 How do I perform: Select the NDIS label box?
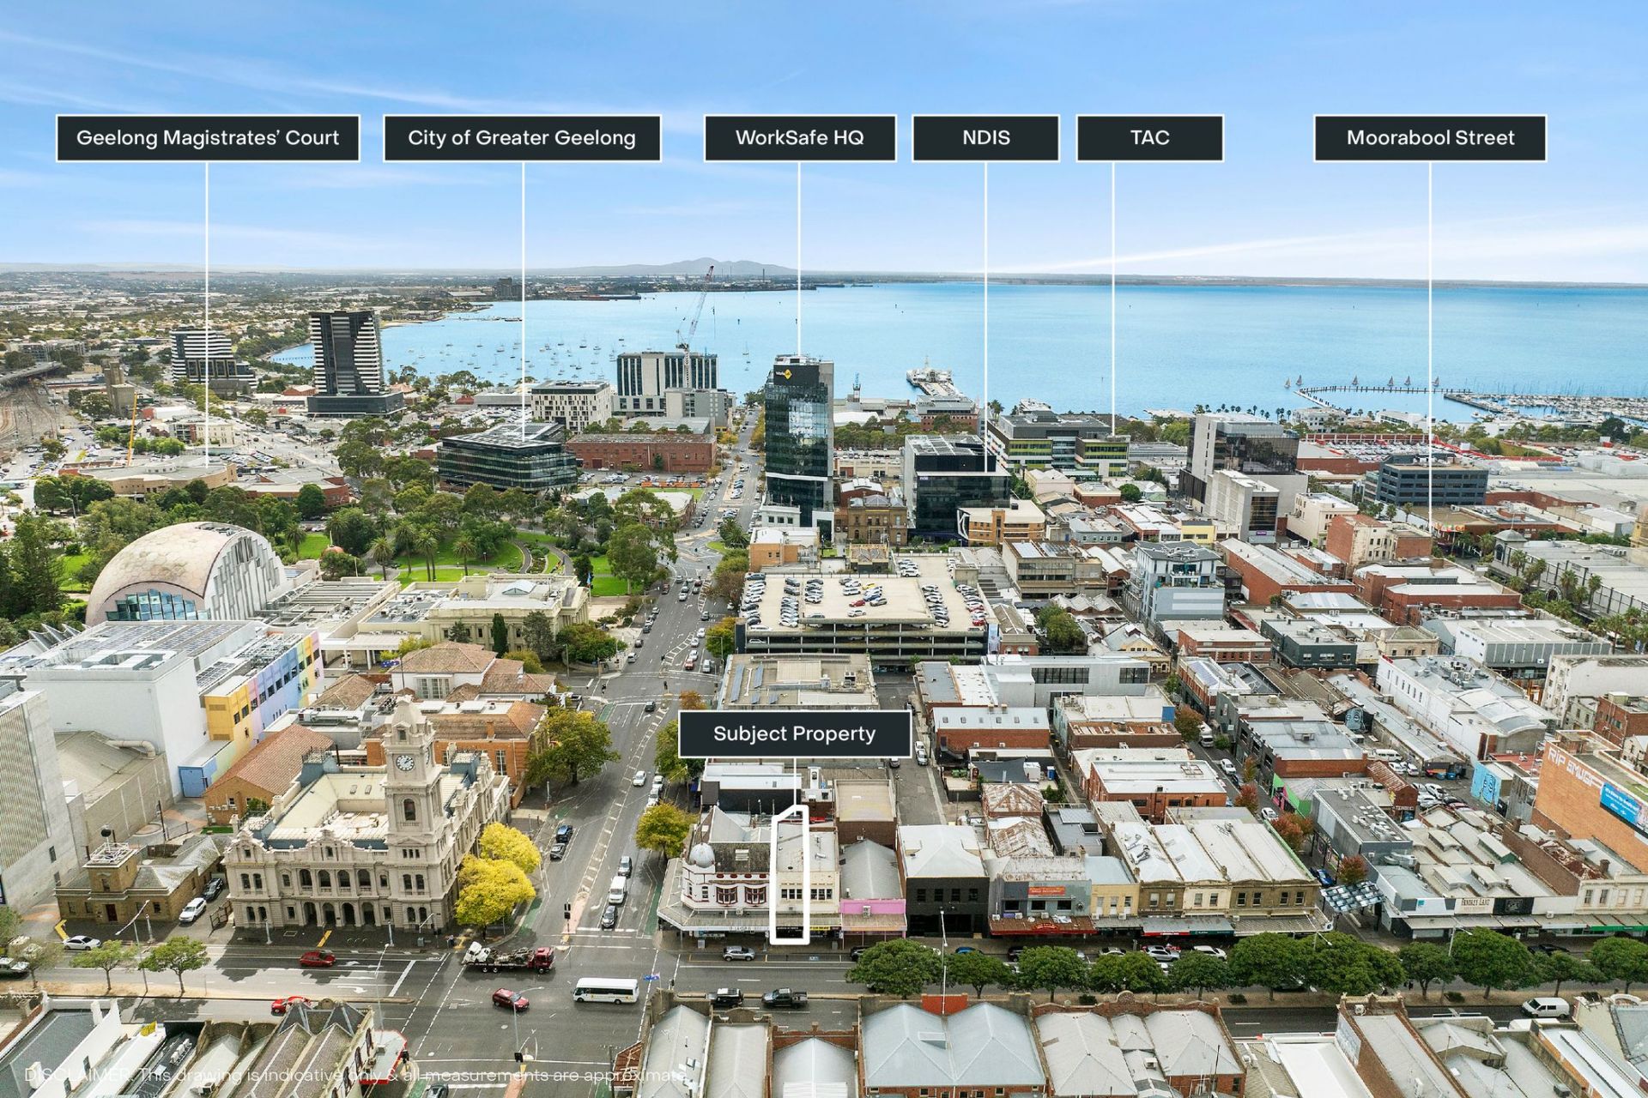click(x=985, y=138)
